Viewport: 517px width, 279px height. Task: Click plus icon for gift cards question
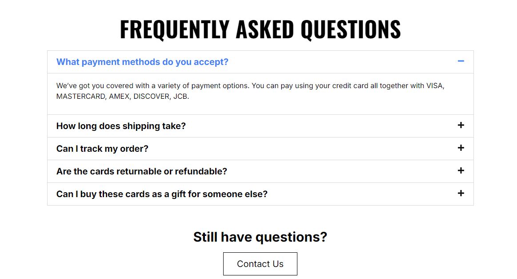click(x=461, y=194)
